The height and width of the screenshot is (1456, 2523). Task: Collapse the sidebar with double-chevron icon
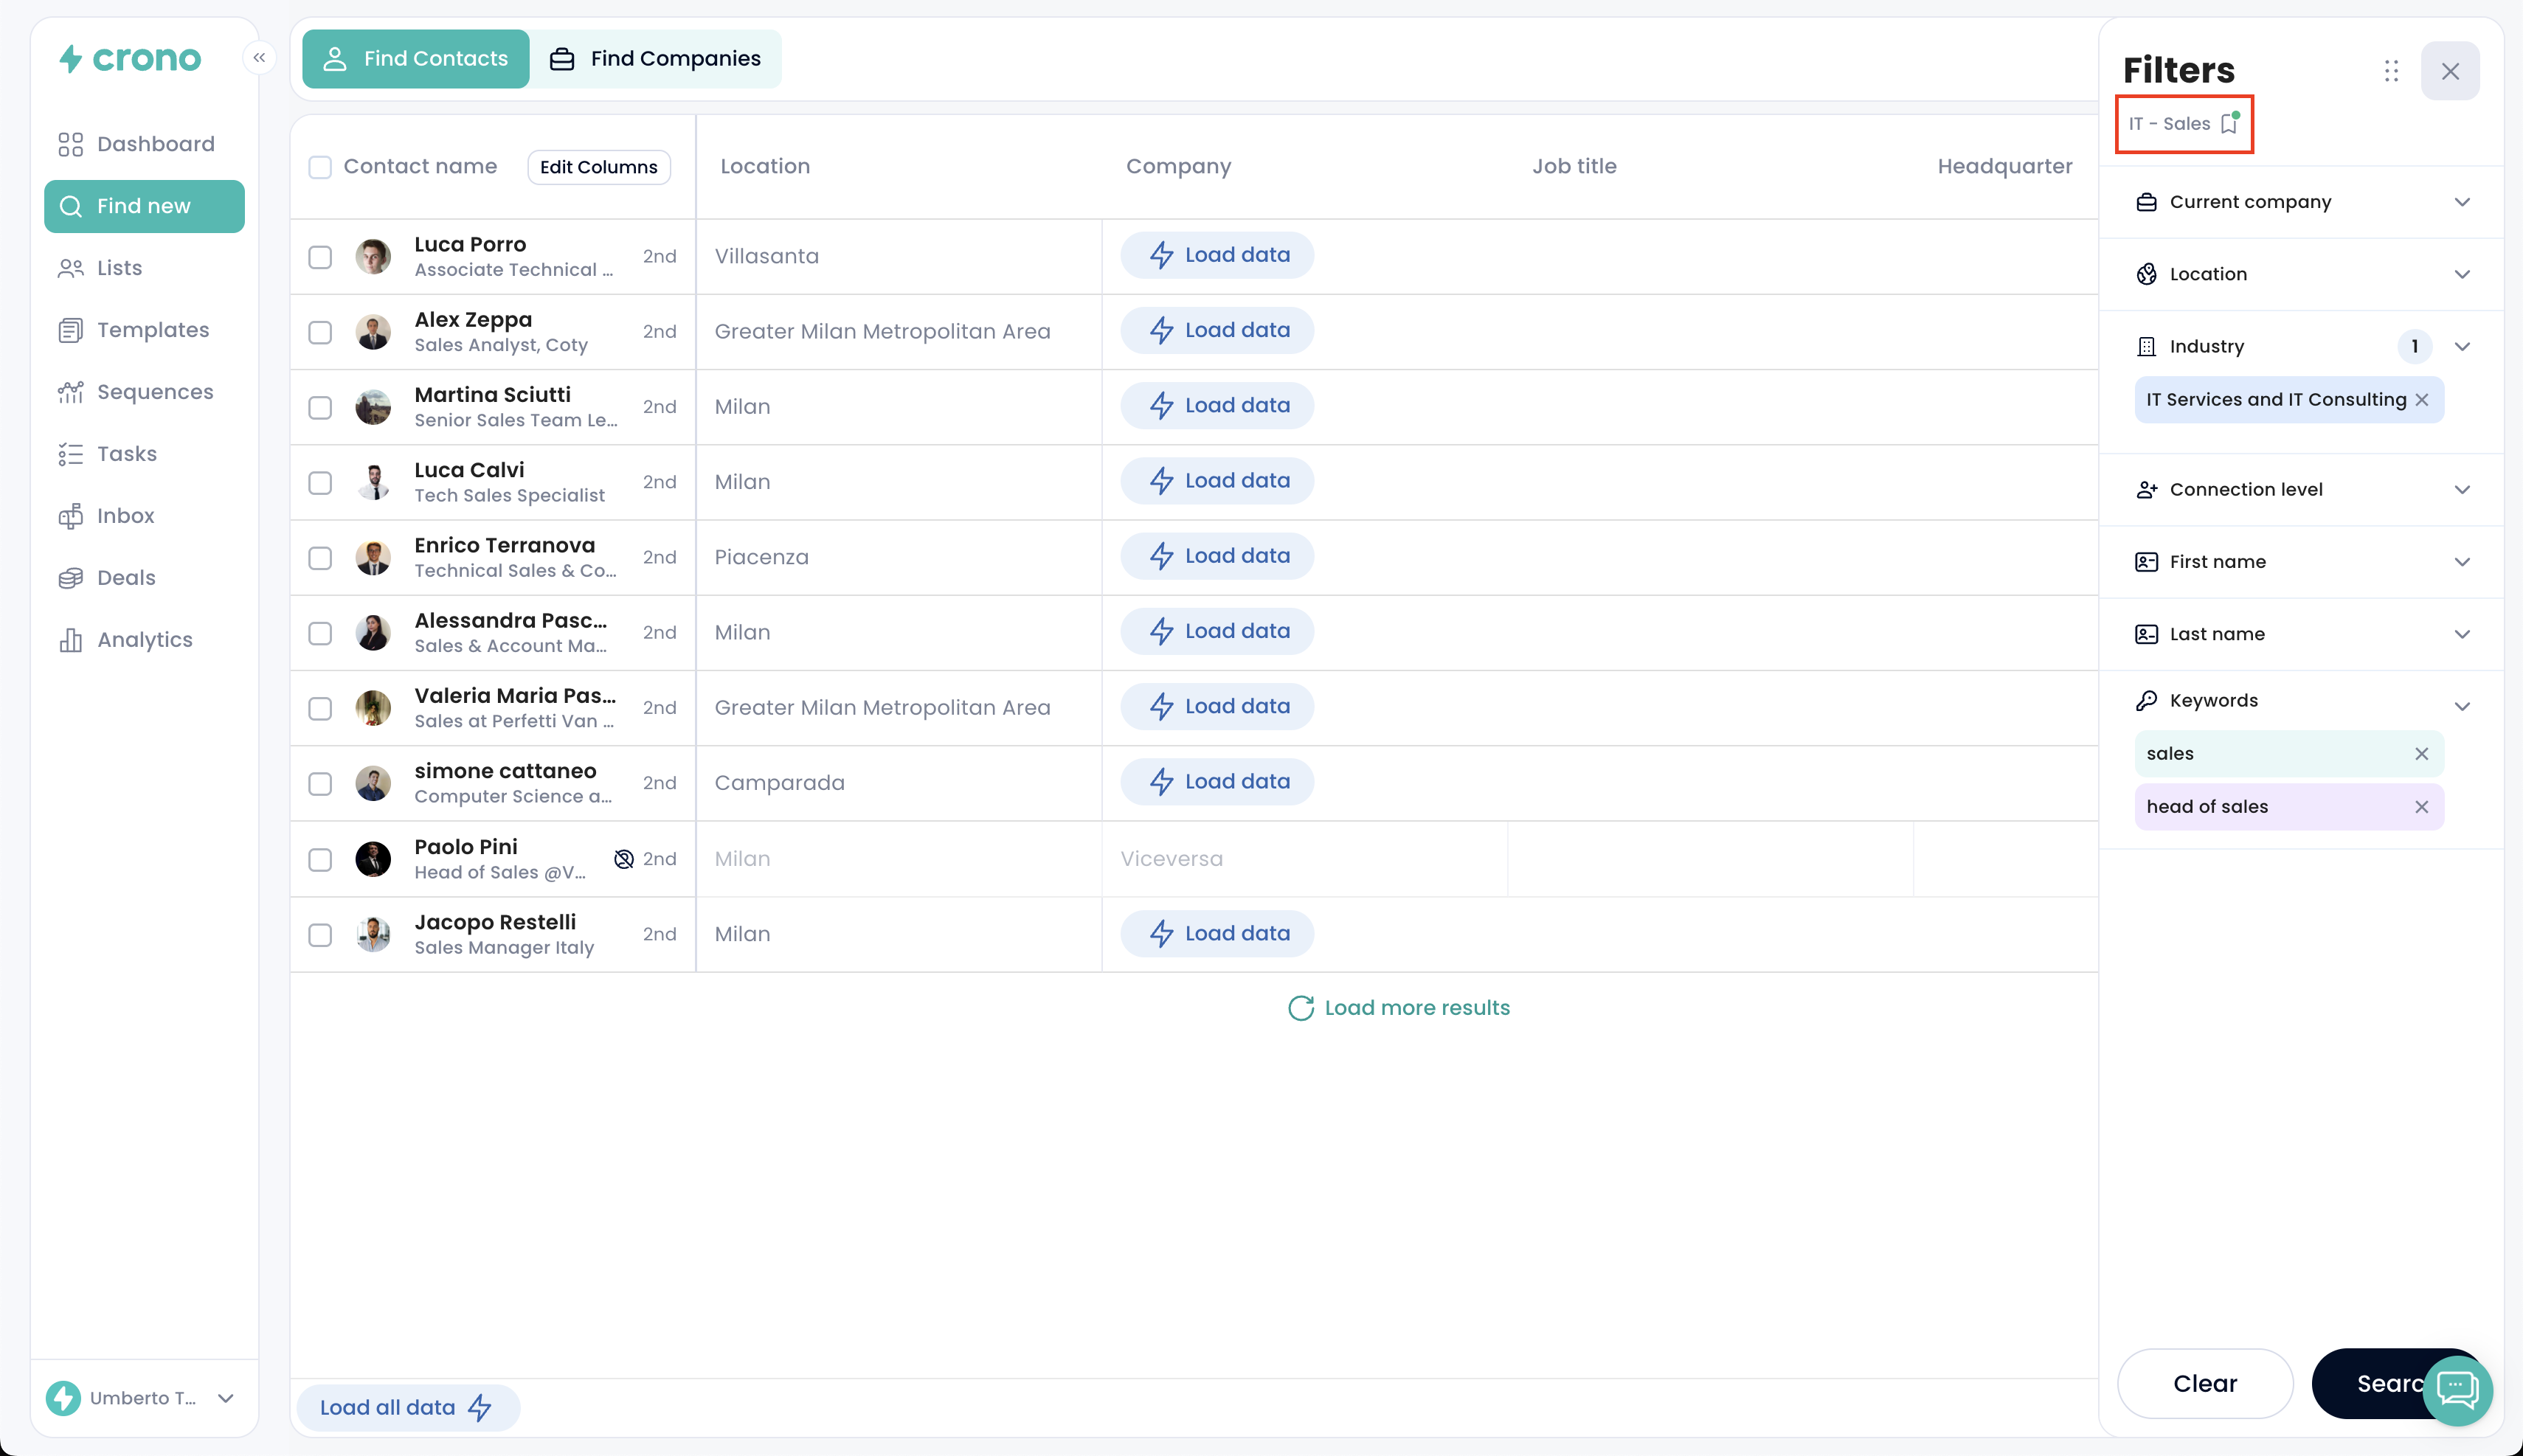pyautogui.click(x=259, y=58)
